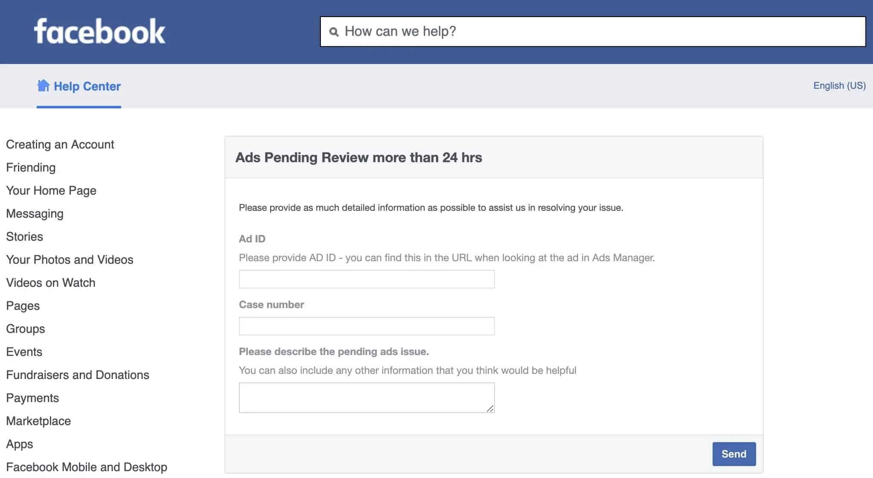Navigate to Fundraisers and Donations section
Viewport: 873px width, 478px height.
tap(77, 375)
